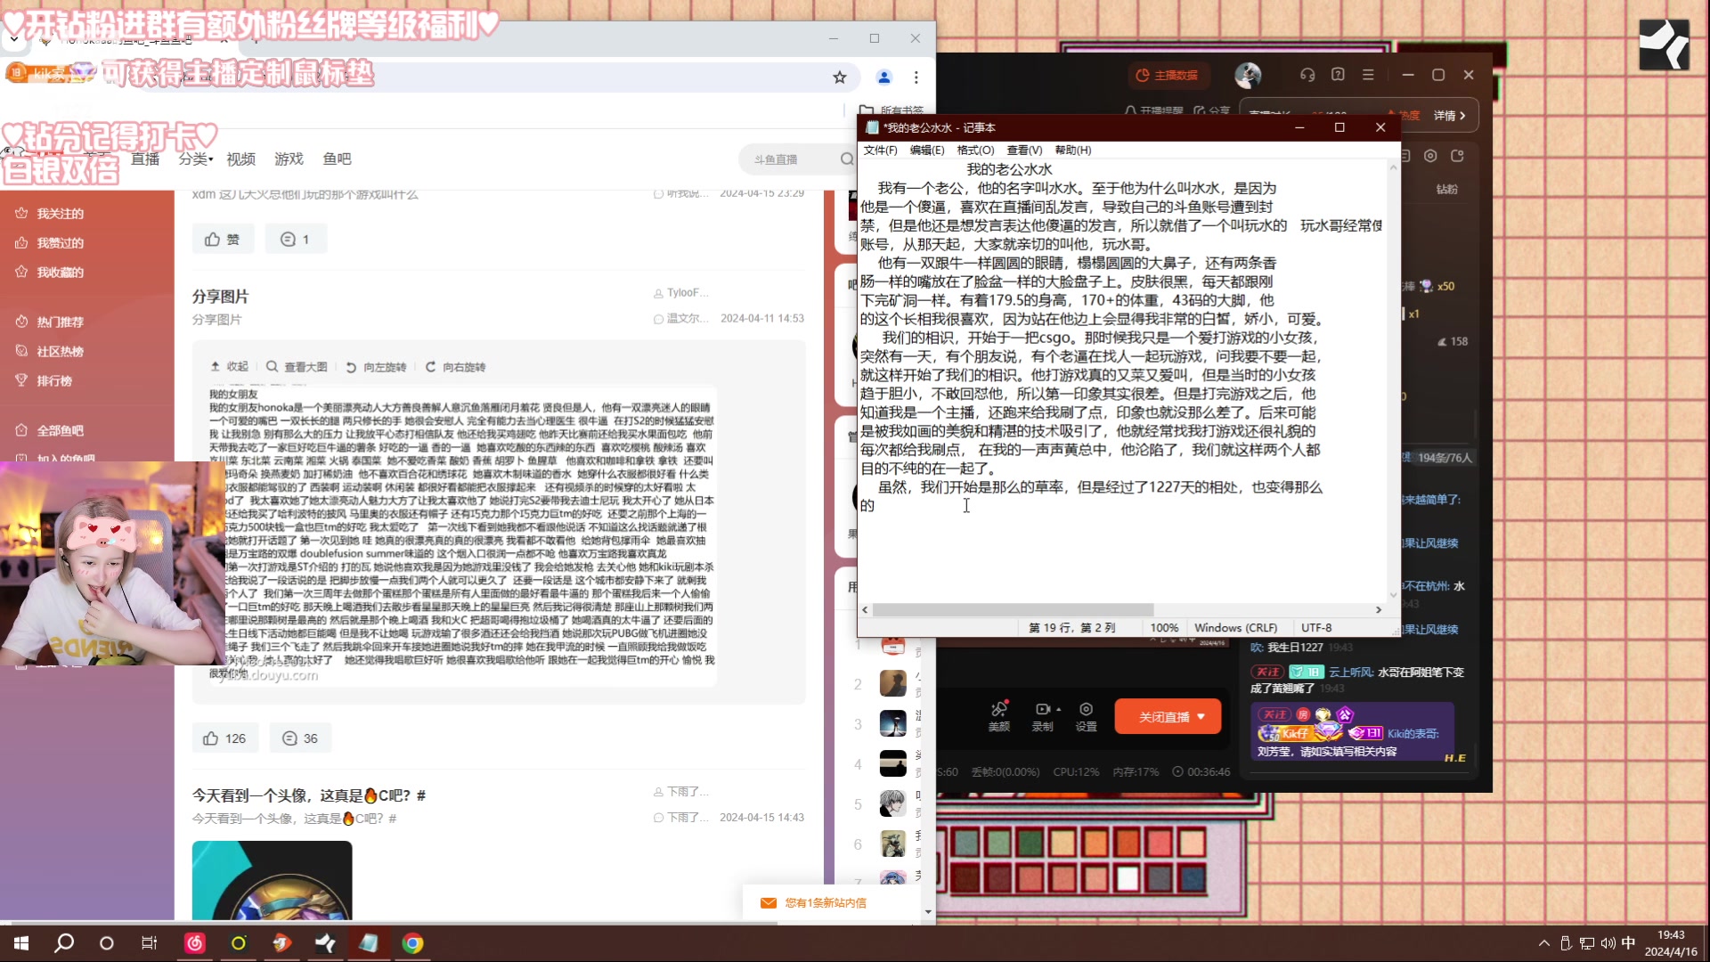Click the orange 关闭直播 button

tap(1168, 716)
